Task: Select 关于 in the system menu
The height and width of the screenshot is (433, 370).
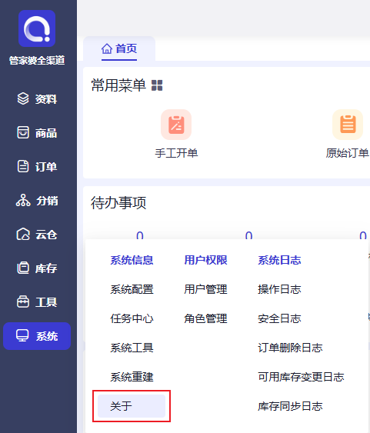Action: click(x=132, y=406)
